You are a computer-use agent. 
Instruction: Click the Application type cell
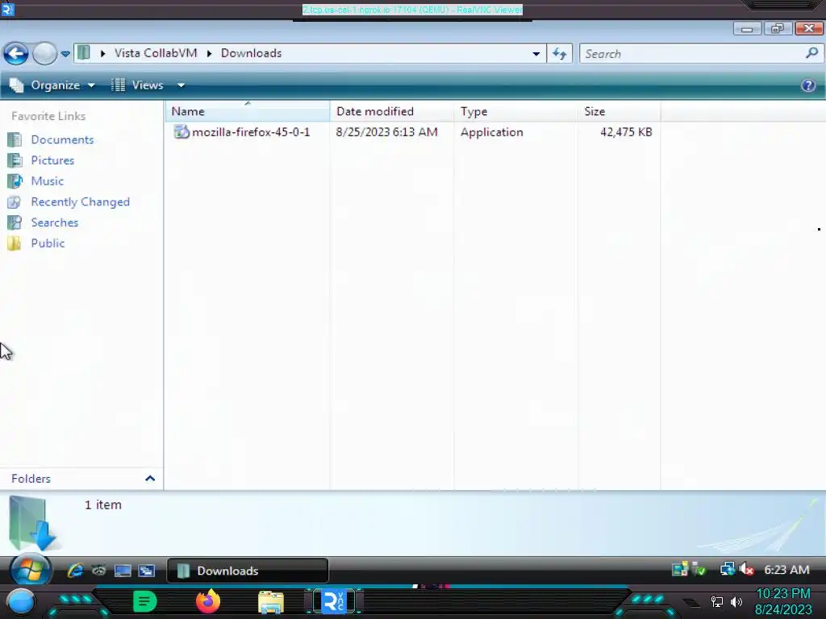click(x=491, y=132)
